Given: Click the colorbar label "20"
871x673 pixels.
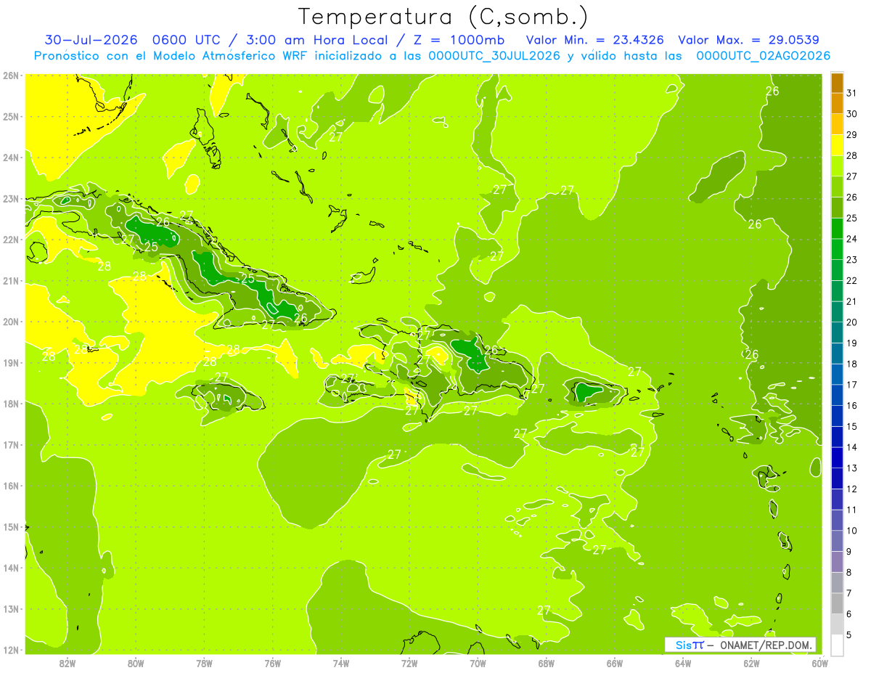Looking at the screenshot, I should 851,322.
